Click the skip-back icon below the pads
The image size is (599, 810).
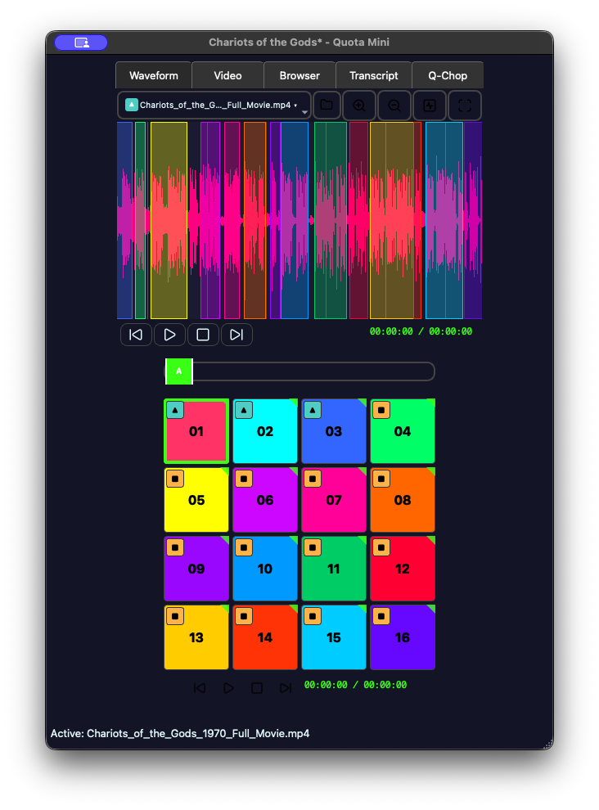(x=200, y=688)
